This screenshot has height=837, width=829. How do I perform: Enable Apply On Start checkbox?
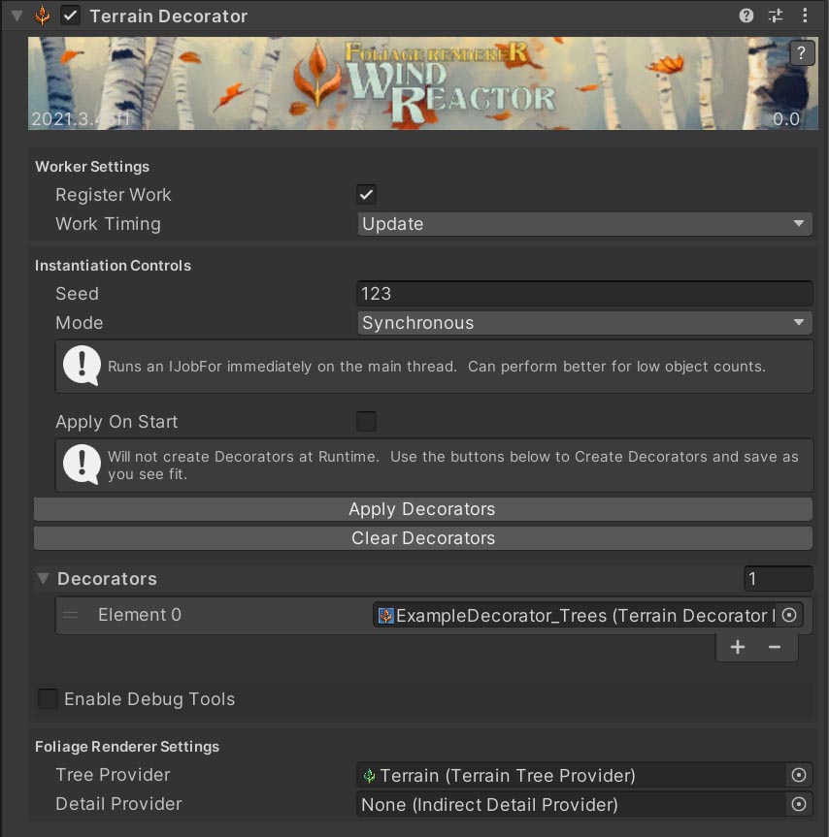366,422
